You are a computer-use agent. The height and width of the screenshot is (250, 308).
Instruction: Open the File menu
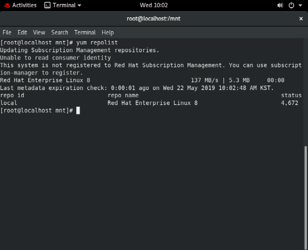point(7,32)
